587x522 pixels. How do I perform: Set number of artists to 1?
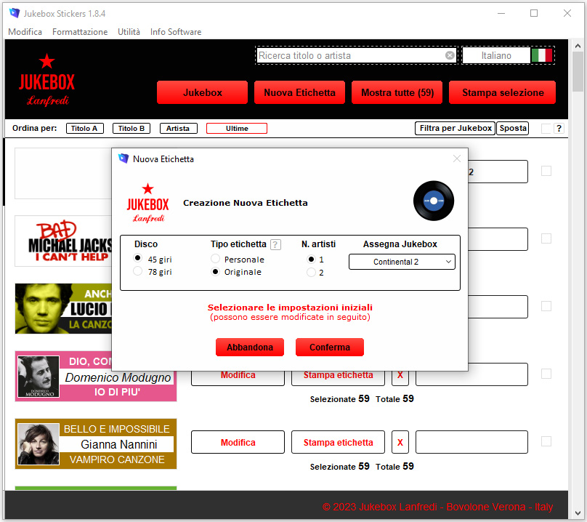(311, 259)
